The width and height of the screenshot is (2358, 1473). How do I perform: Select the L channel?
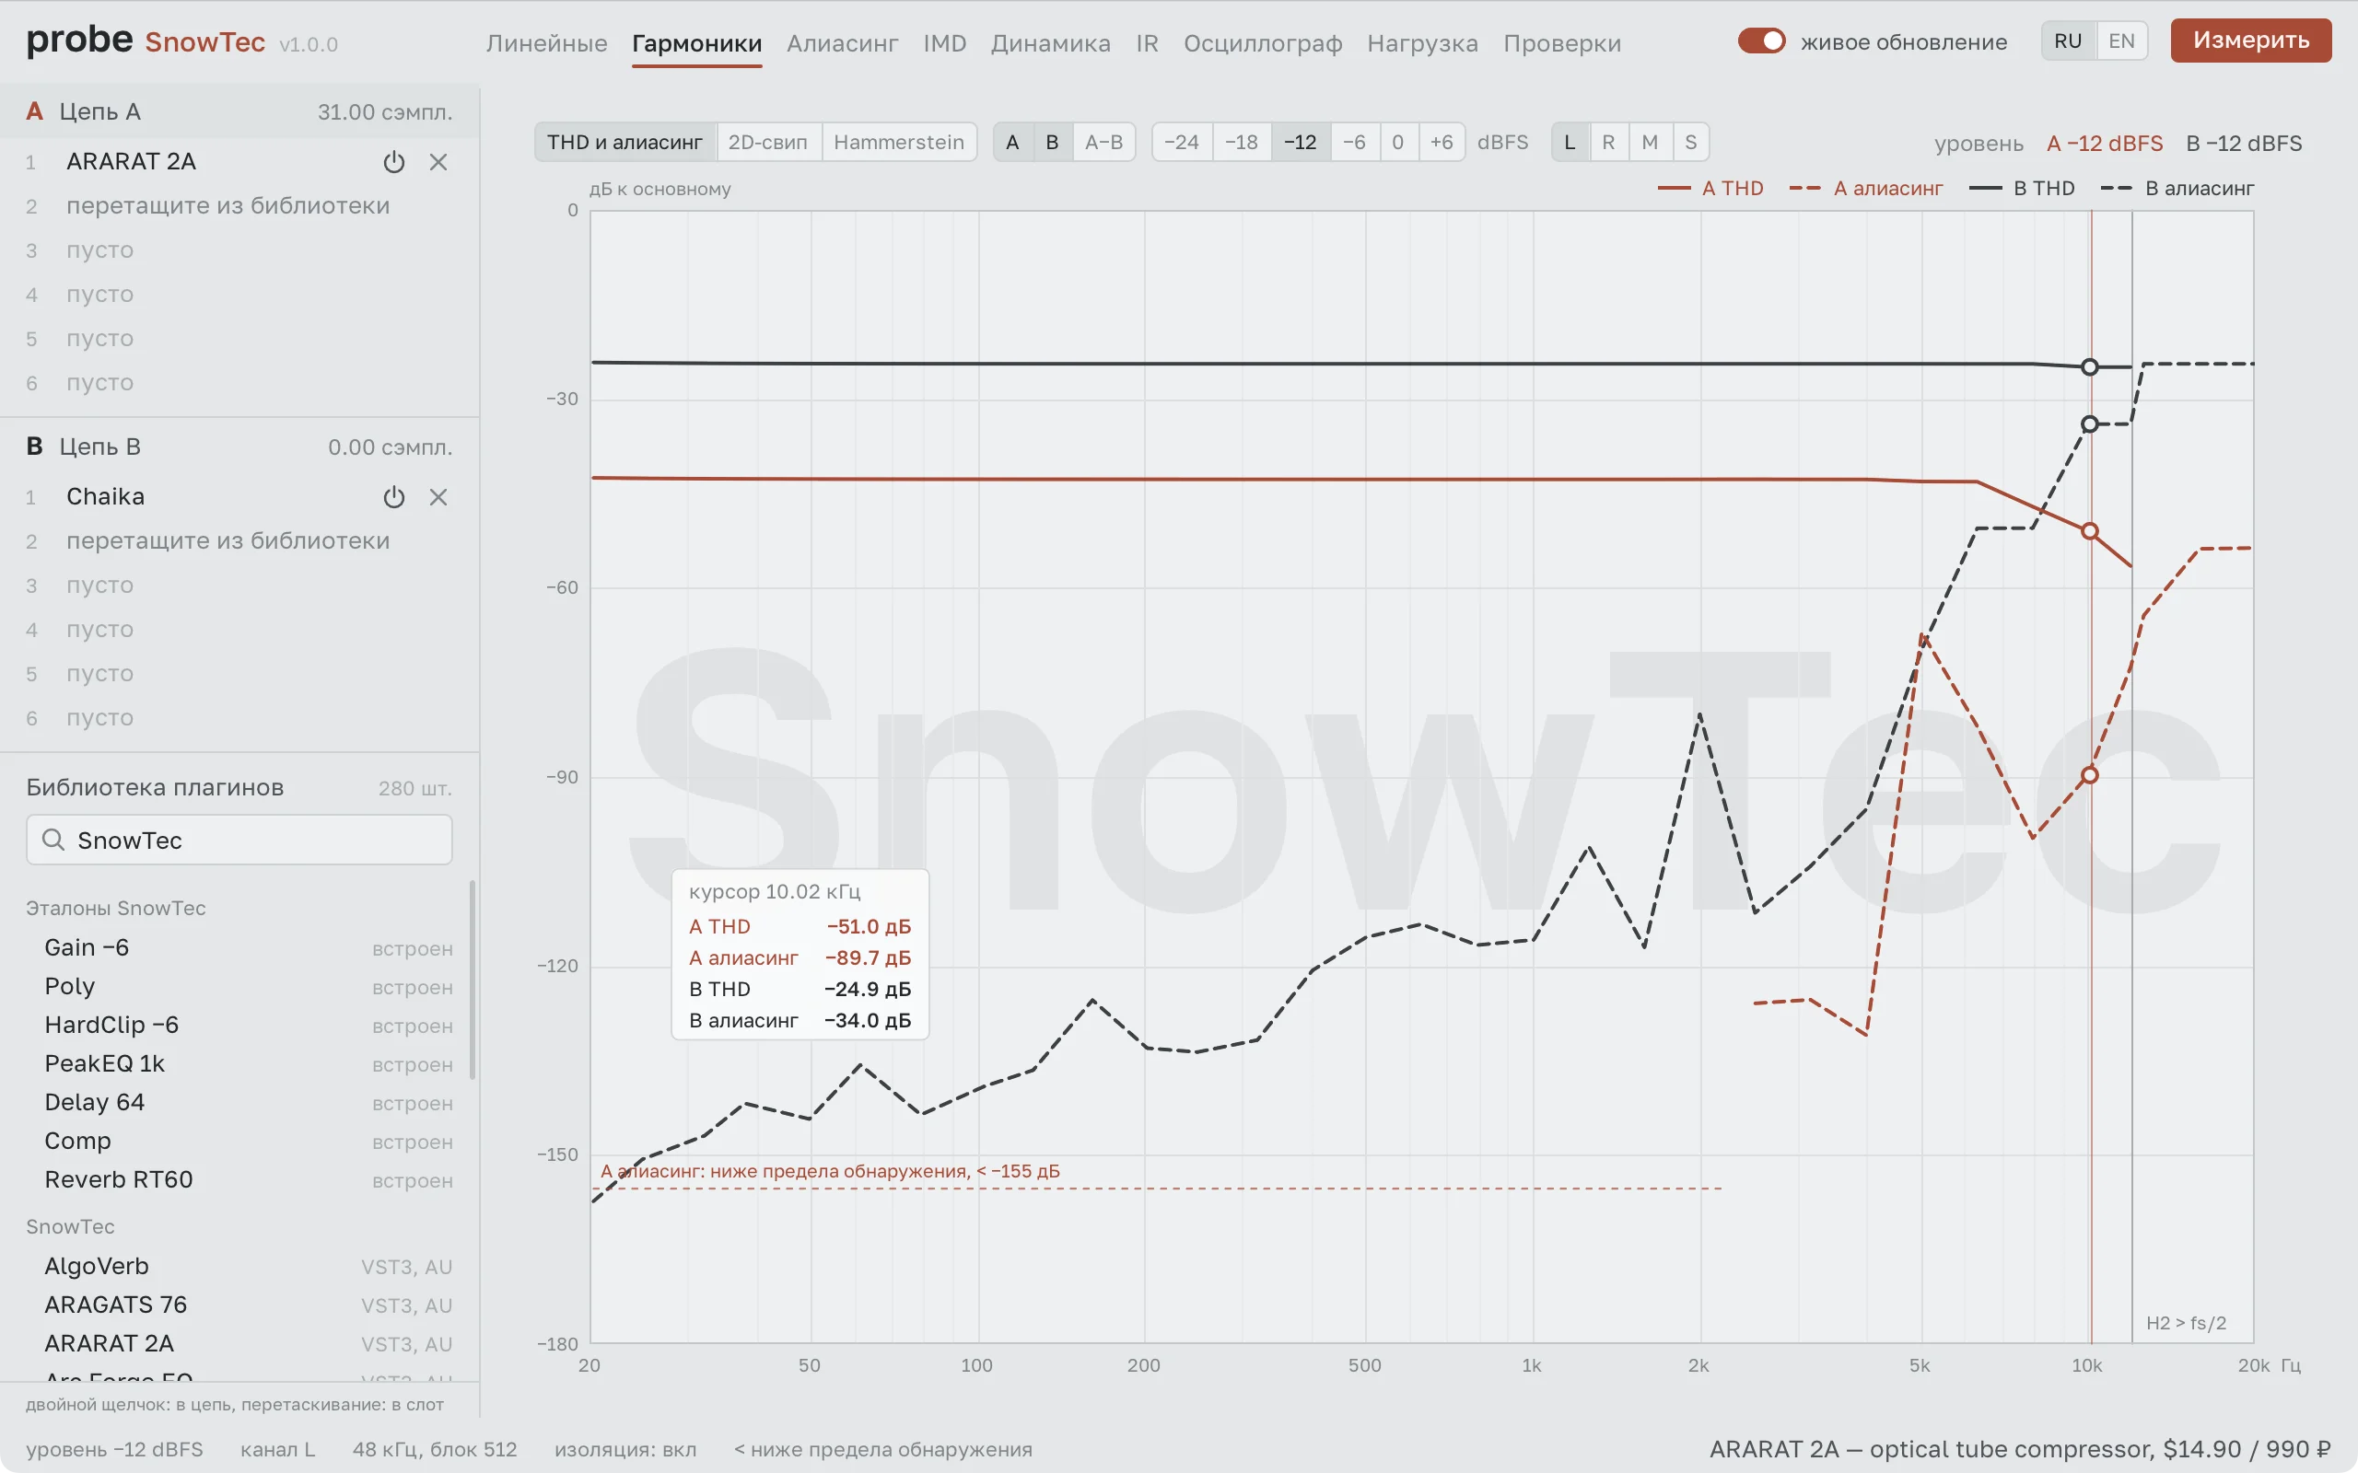tap(1570, 142)
